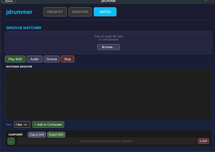Click the Matching Grooves list area
Screen dimensions: 215x152
[x=109, y=95]
